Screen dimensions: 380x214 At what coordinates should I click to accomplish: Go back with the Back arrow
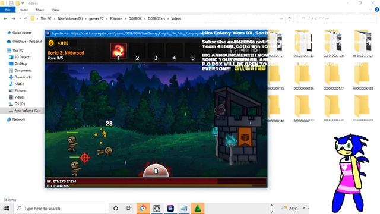click(x=5, y=18)
